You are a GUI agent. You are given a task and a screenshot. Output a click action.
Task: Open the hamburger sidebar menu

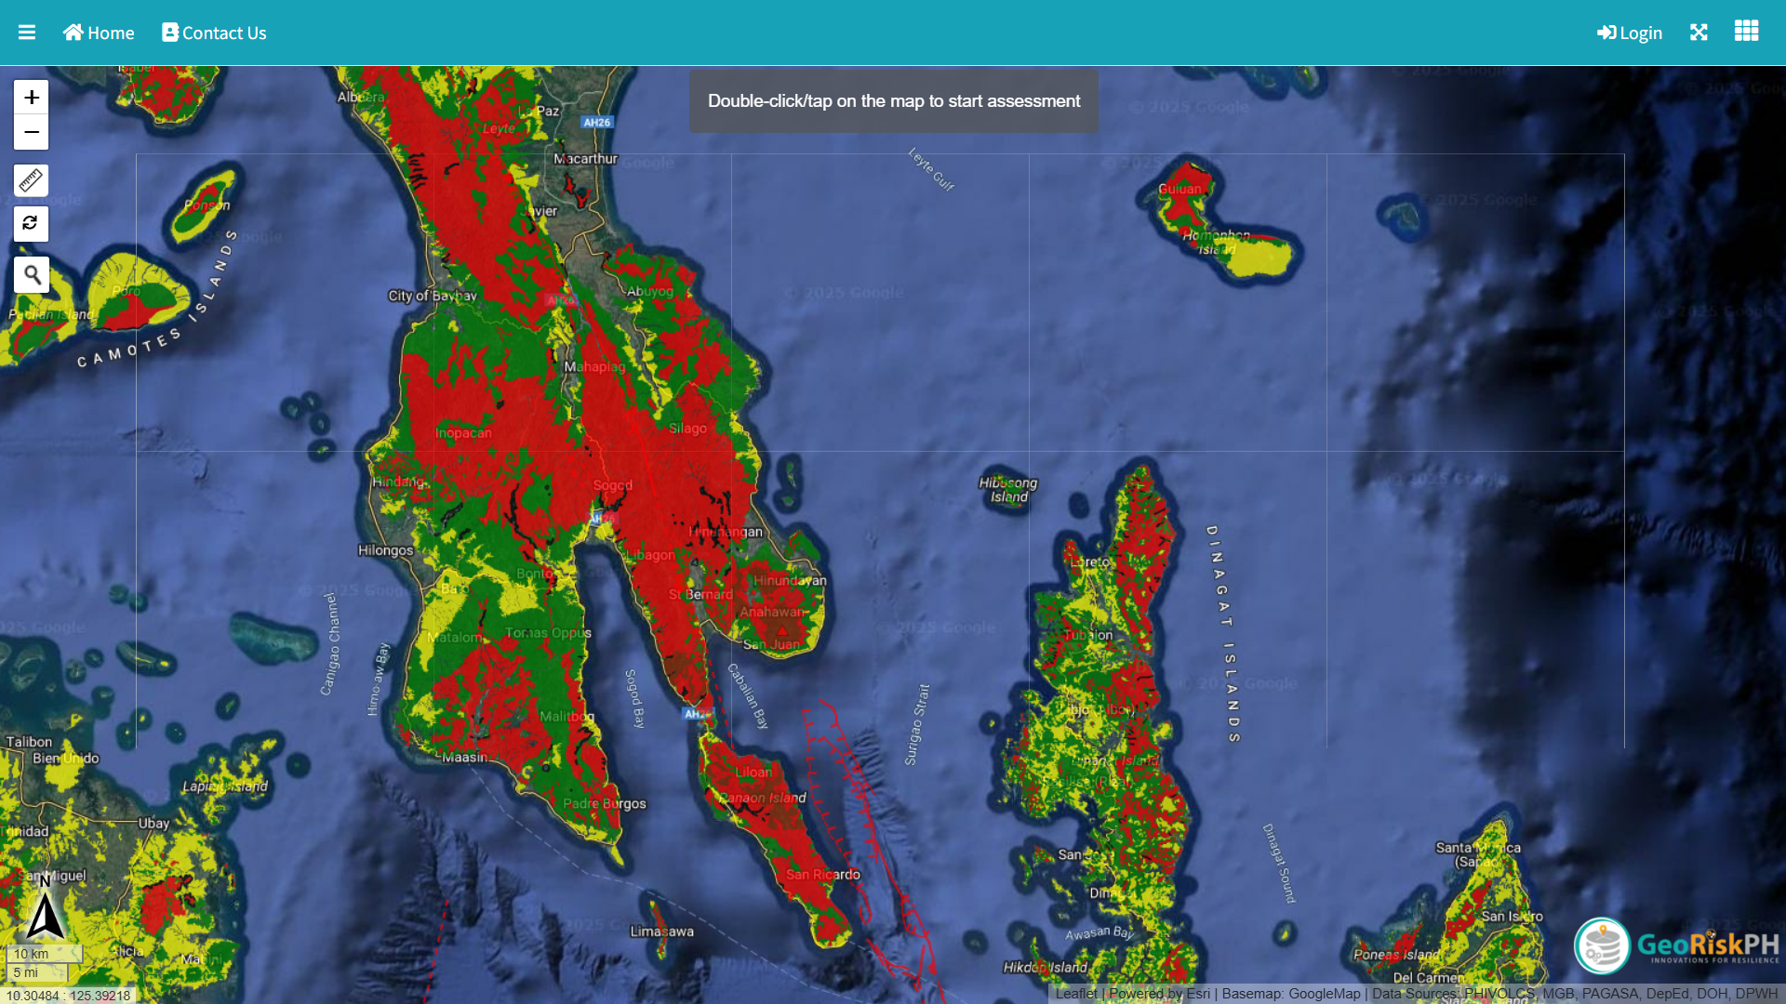click(27, 33)
